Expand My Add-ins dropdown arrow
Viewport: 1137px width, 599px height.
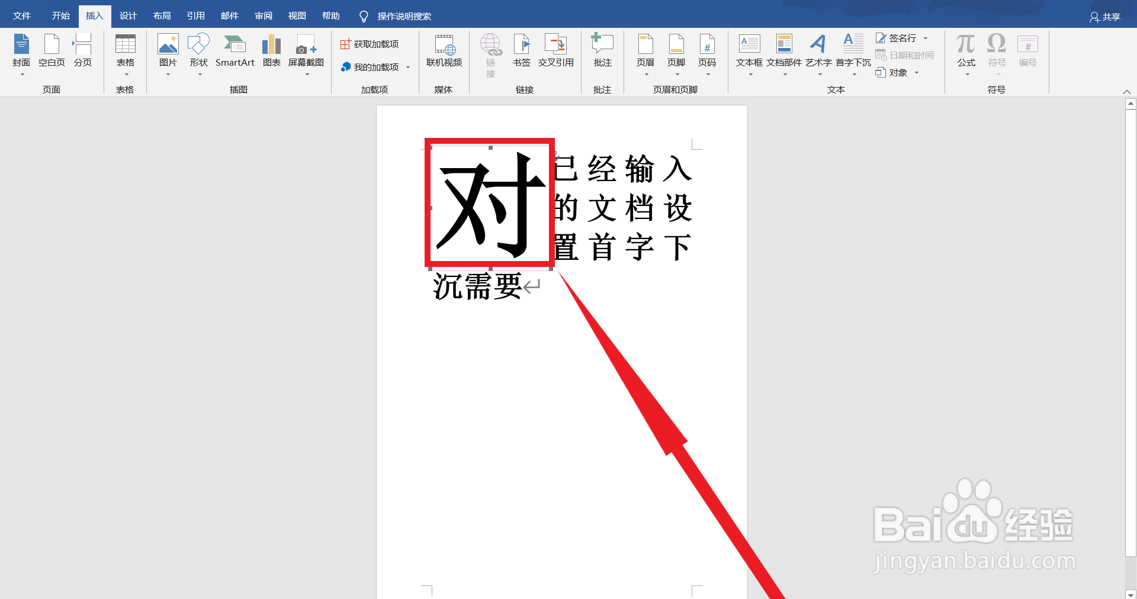[x=408, y=67]
